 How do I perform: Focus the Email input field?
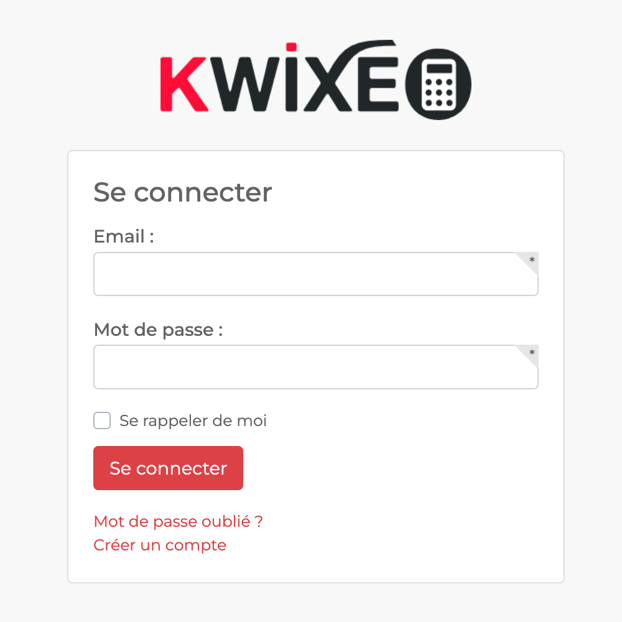[316, 274]
